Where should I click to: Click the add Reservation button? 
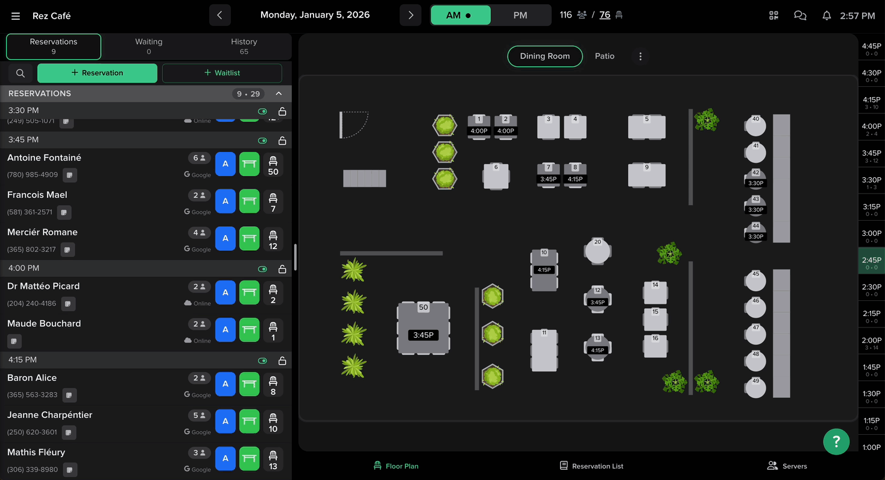pos(97,73)
